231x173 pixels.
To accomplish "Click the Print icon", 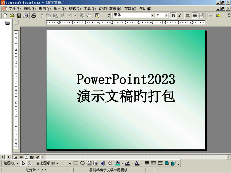I will pos(34,16).
